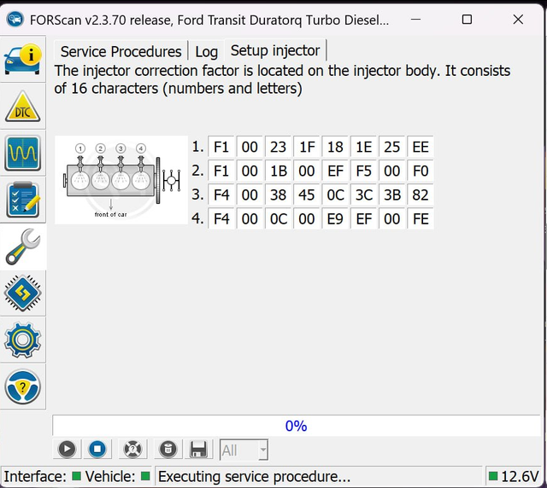This screenshot has width=547, height=488.
Task: Click the lifebuoy help button in toolbar
Action: [x=133, y=449]
